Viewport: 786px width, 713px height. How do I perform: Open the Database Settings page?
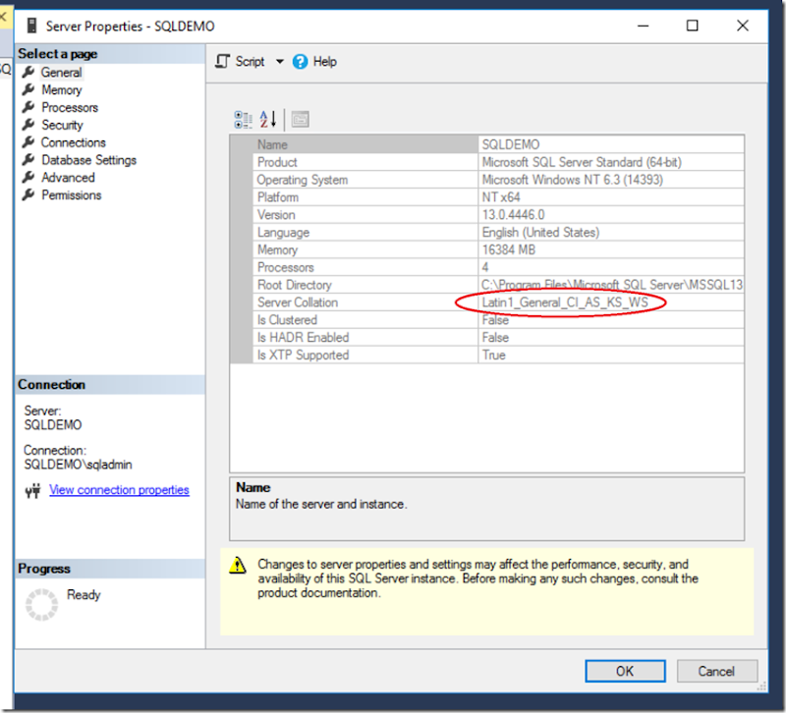point(88,160)
